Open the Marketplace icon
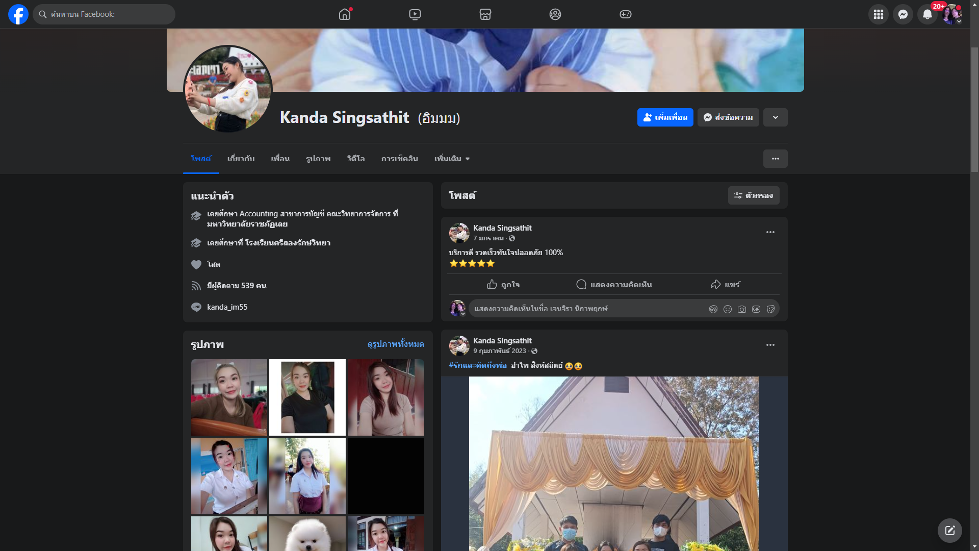979x551 pixels. [485, 14]
